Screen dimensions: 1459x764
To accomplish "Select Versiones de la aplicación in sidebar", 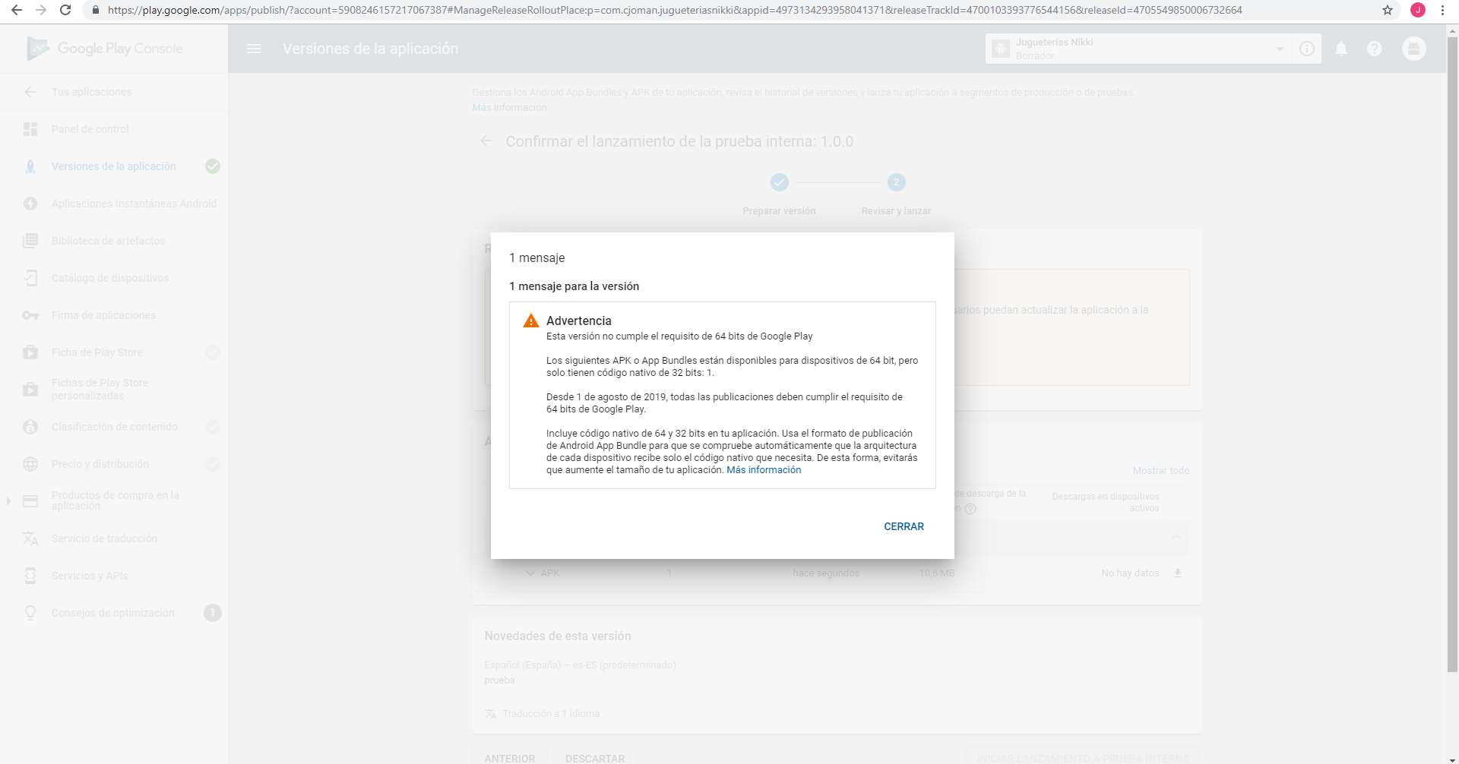I will pos(114,166).
